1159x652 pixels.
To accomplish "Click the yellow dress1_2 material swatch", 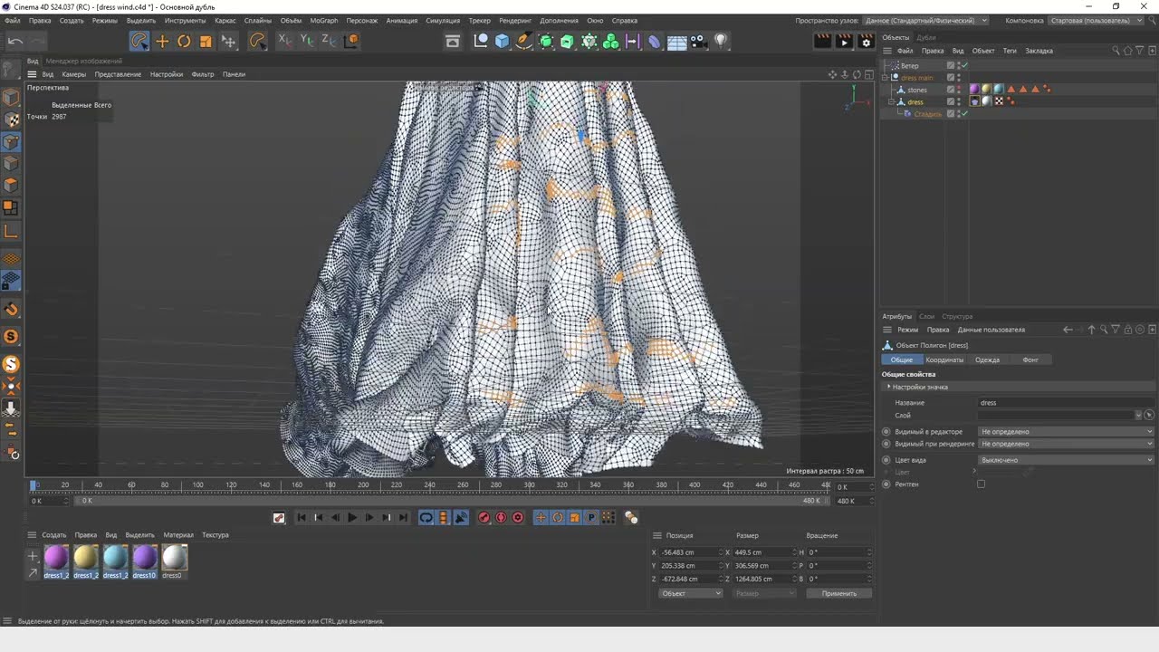I will 86,558.
